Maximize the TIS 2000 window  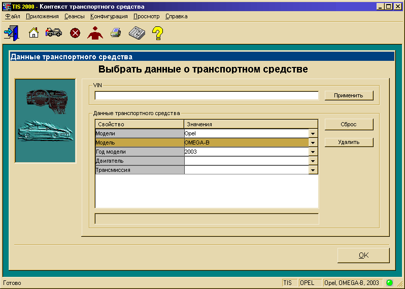point(388,7)
